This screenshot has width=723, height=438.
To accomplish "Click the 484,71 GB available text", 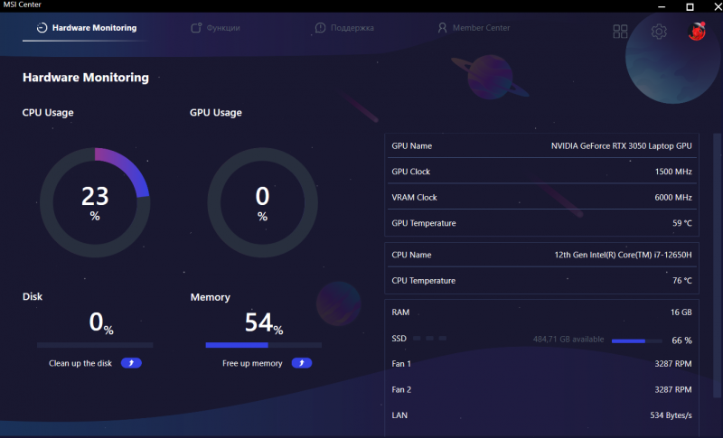I will (568, 340).
